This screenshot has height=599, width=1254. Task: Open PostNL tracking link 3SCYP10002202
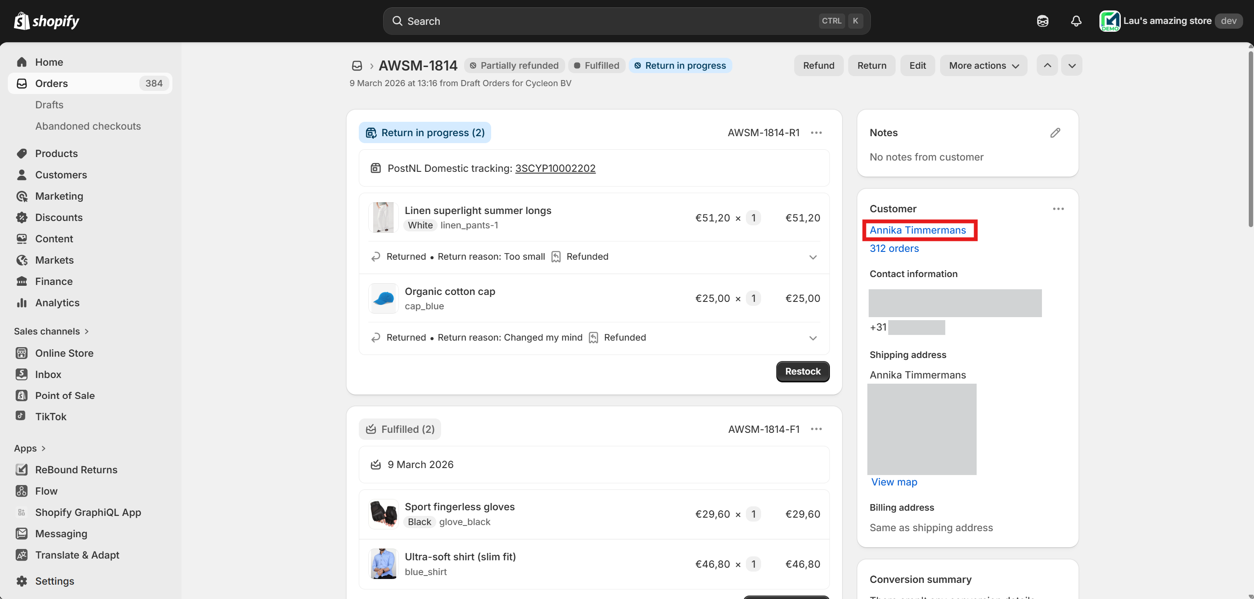coord(555,168)
